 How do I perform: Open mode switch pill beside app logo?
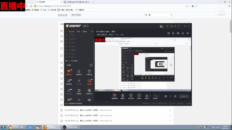click(x=86, y=26)
